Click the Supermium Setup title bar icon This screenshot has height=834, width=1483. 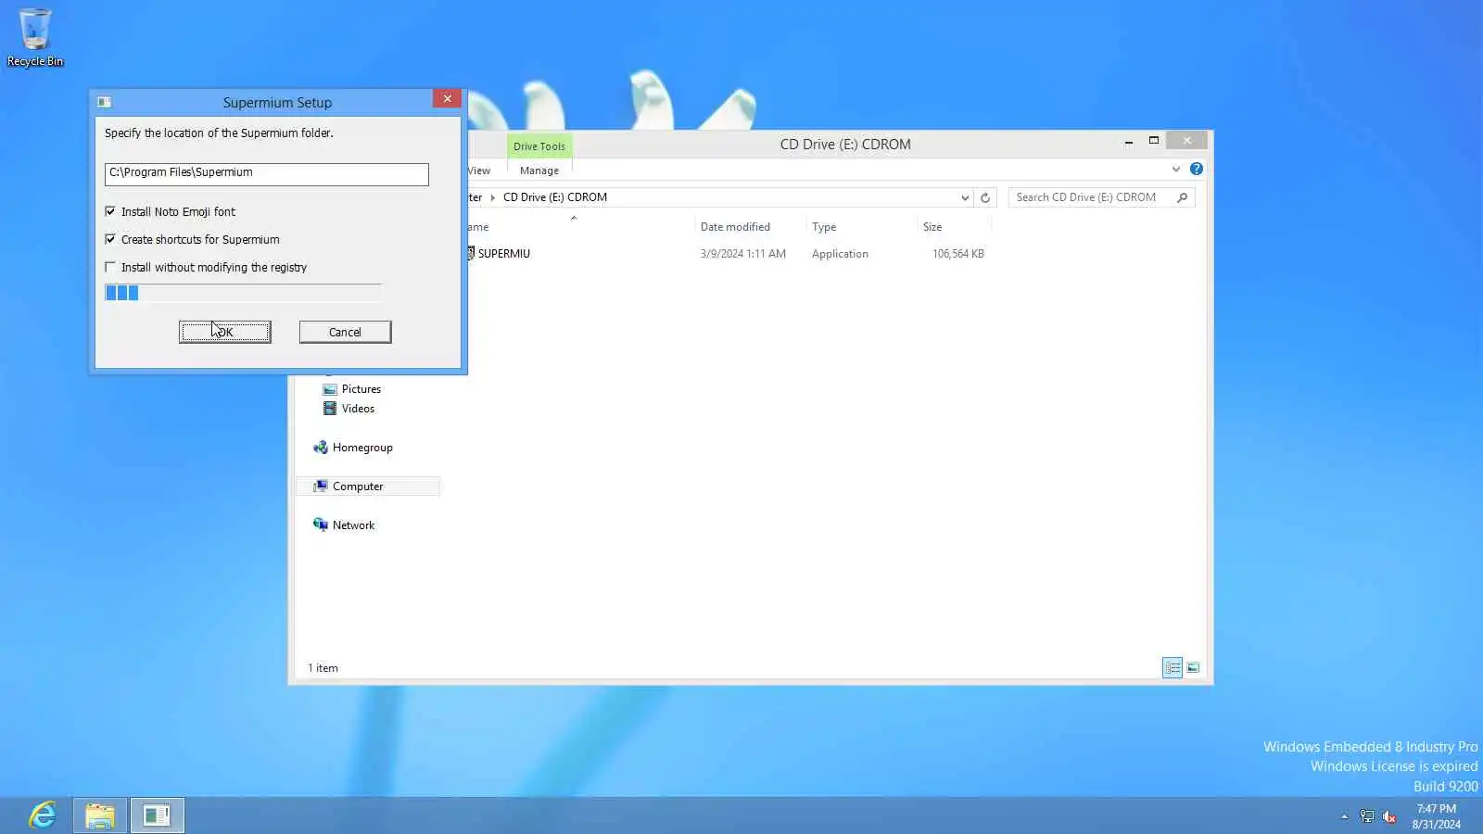coord(105,102)
